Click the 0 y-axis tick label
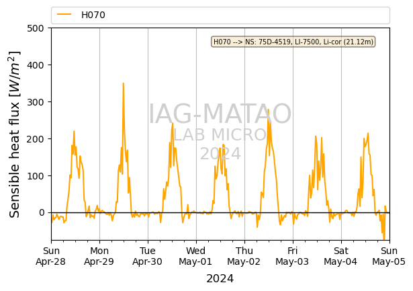Viewport: 413px width, 291px height. 42,212
